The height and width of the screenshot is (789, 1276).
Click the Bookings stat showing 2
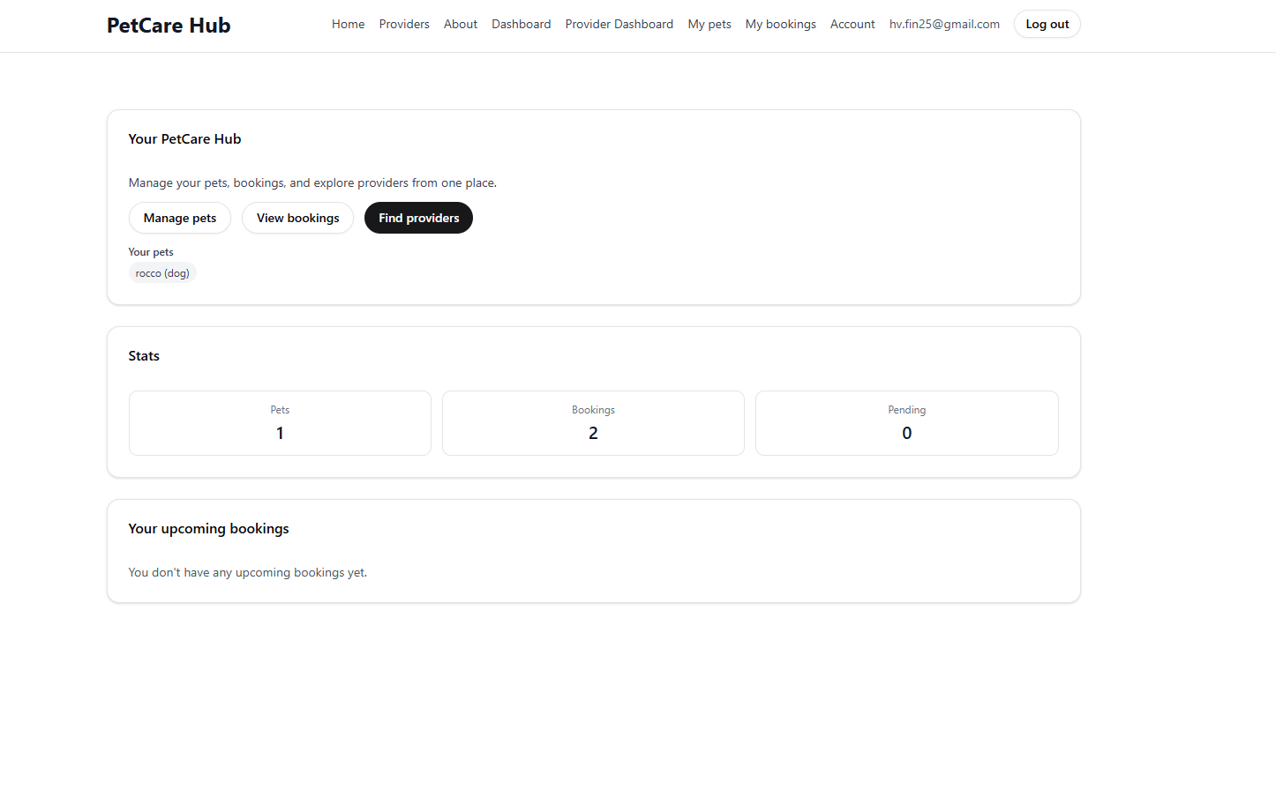(593, 423)
